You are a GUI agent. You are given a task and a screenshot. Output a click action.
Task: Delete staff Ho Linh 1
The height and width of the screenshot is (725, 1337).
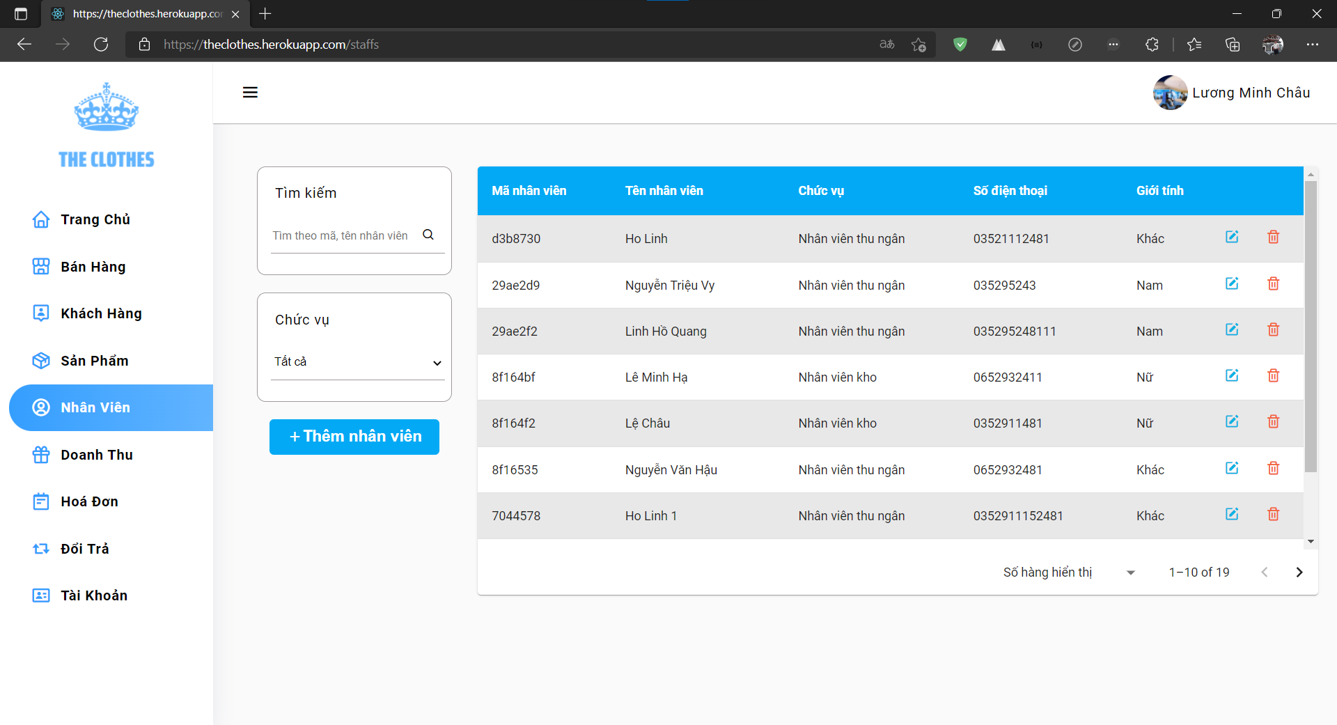(1274, 514)
